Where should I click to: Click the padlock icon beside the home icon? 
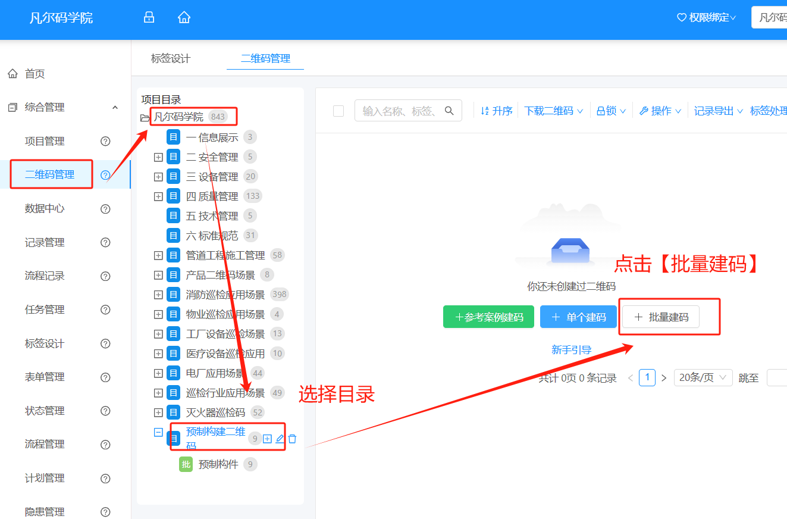tap(149, 17)
